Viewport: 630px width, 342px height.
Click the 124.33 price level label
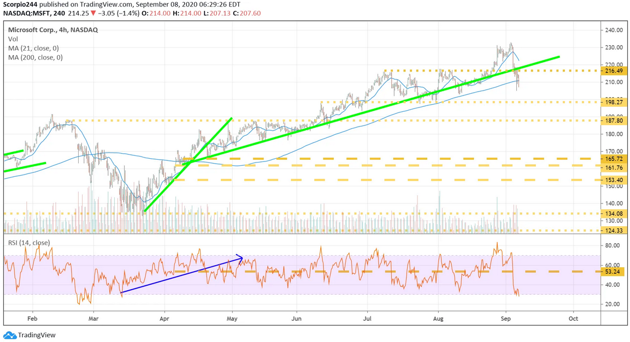point(614,231)
